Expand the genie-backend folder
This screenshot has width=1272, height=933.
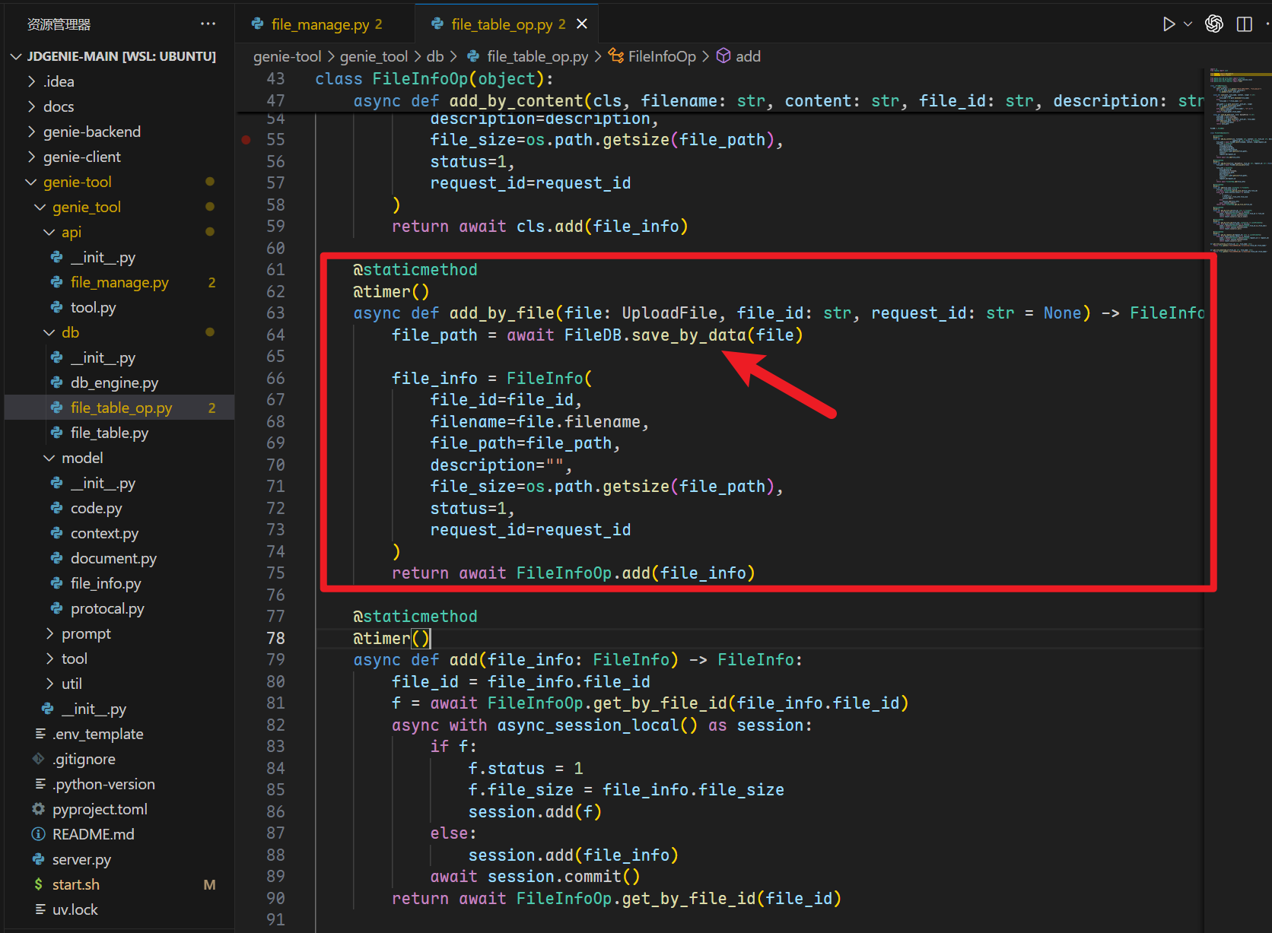pyautogui.click(x=91, y=132)
